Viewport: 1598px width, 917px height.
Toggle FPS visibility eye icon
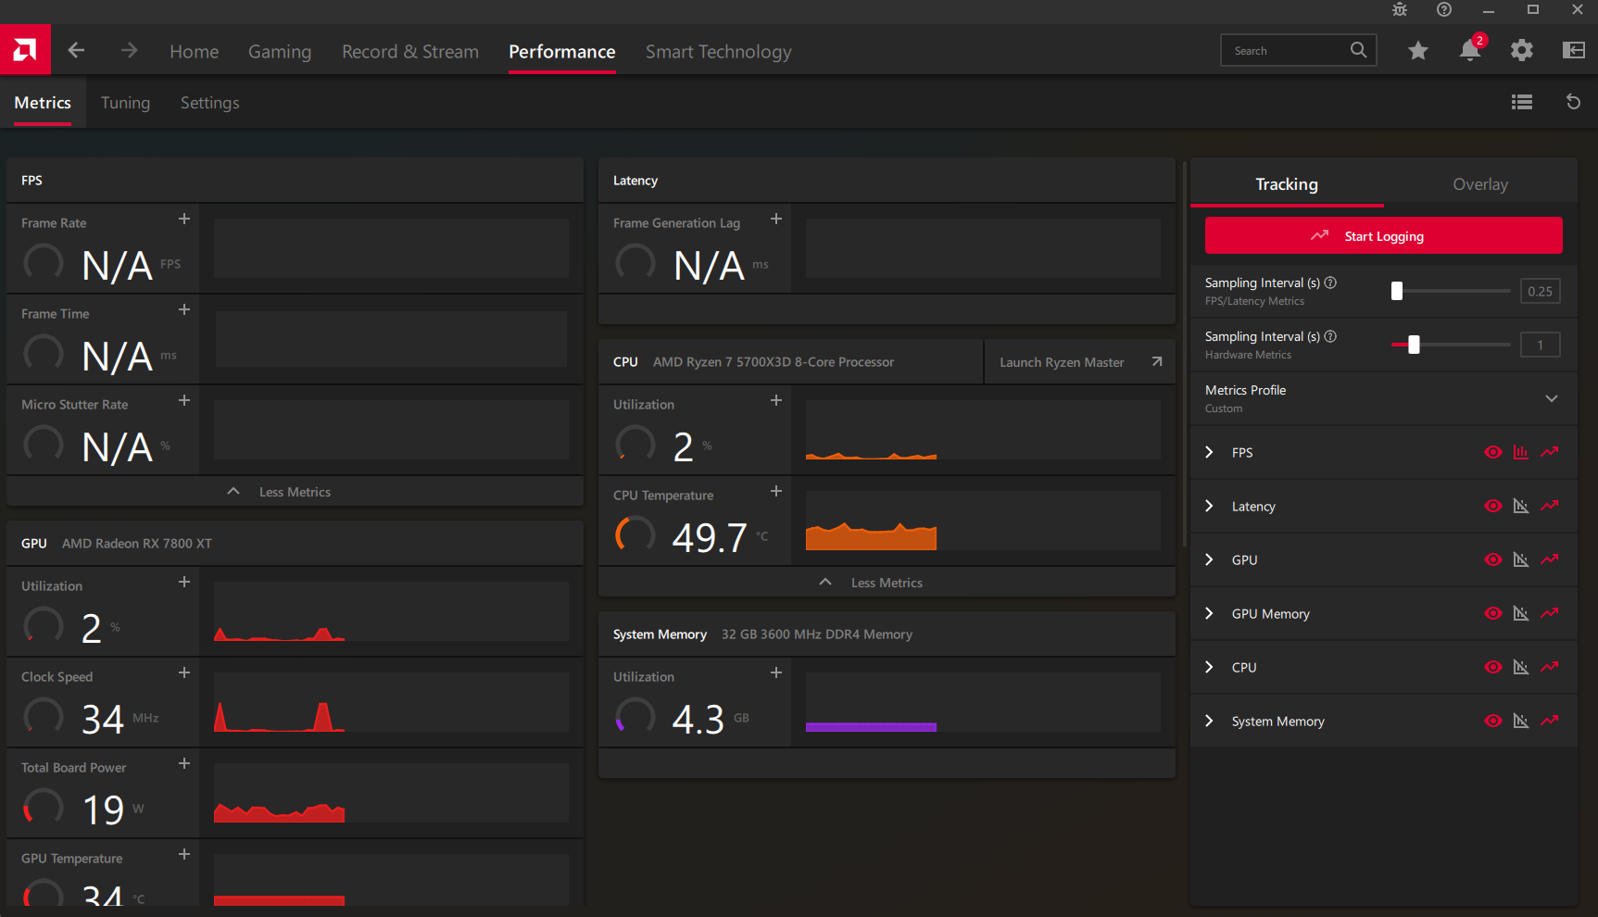pyautogui.click(x=1493, y=452)
